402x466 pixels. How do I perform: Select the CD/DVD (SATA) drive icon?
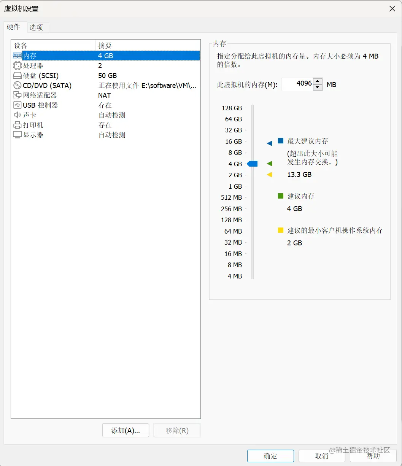pyautogui.click(x=17, y=85)
